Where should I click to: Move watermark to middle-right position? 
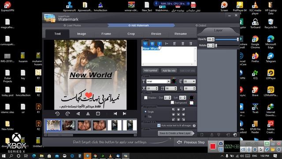click(x=183, y=114)
